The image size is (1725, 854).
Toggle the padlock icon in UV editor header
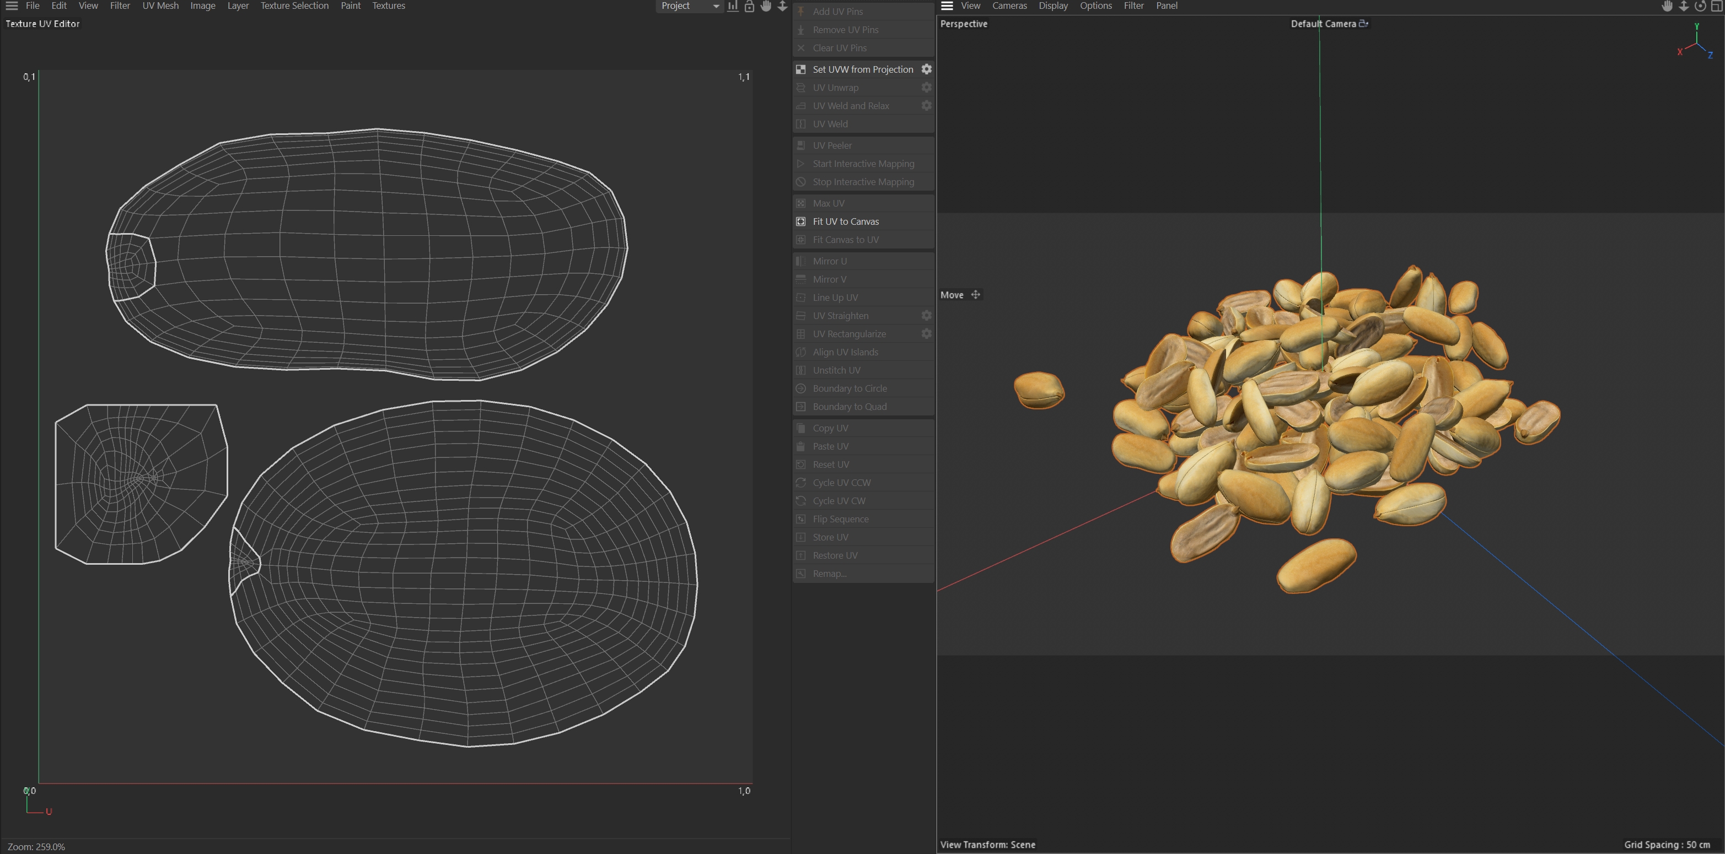coord(749,6)
